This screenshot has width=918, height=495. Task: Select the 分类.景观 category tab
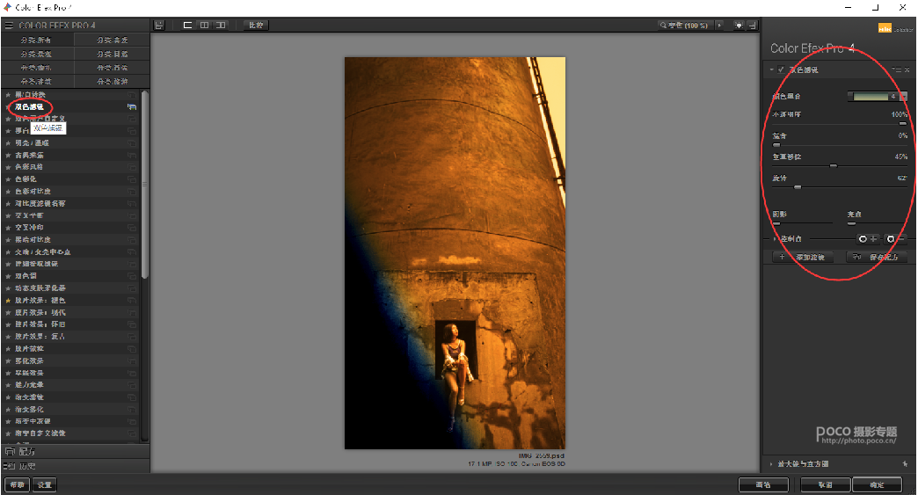tap(38, 54)
